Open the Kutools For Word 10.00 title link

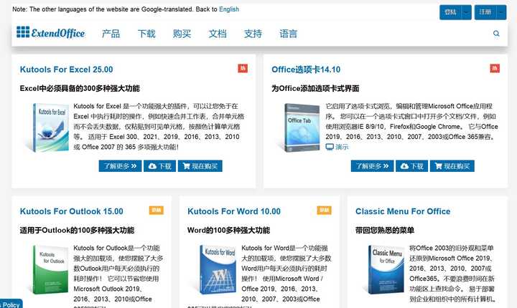pyautogui.click(x=234, y=211)
